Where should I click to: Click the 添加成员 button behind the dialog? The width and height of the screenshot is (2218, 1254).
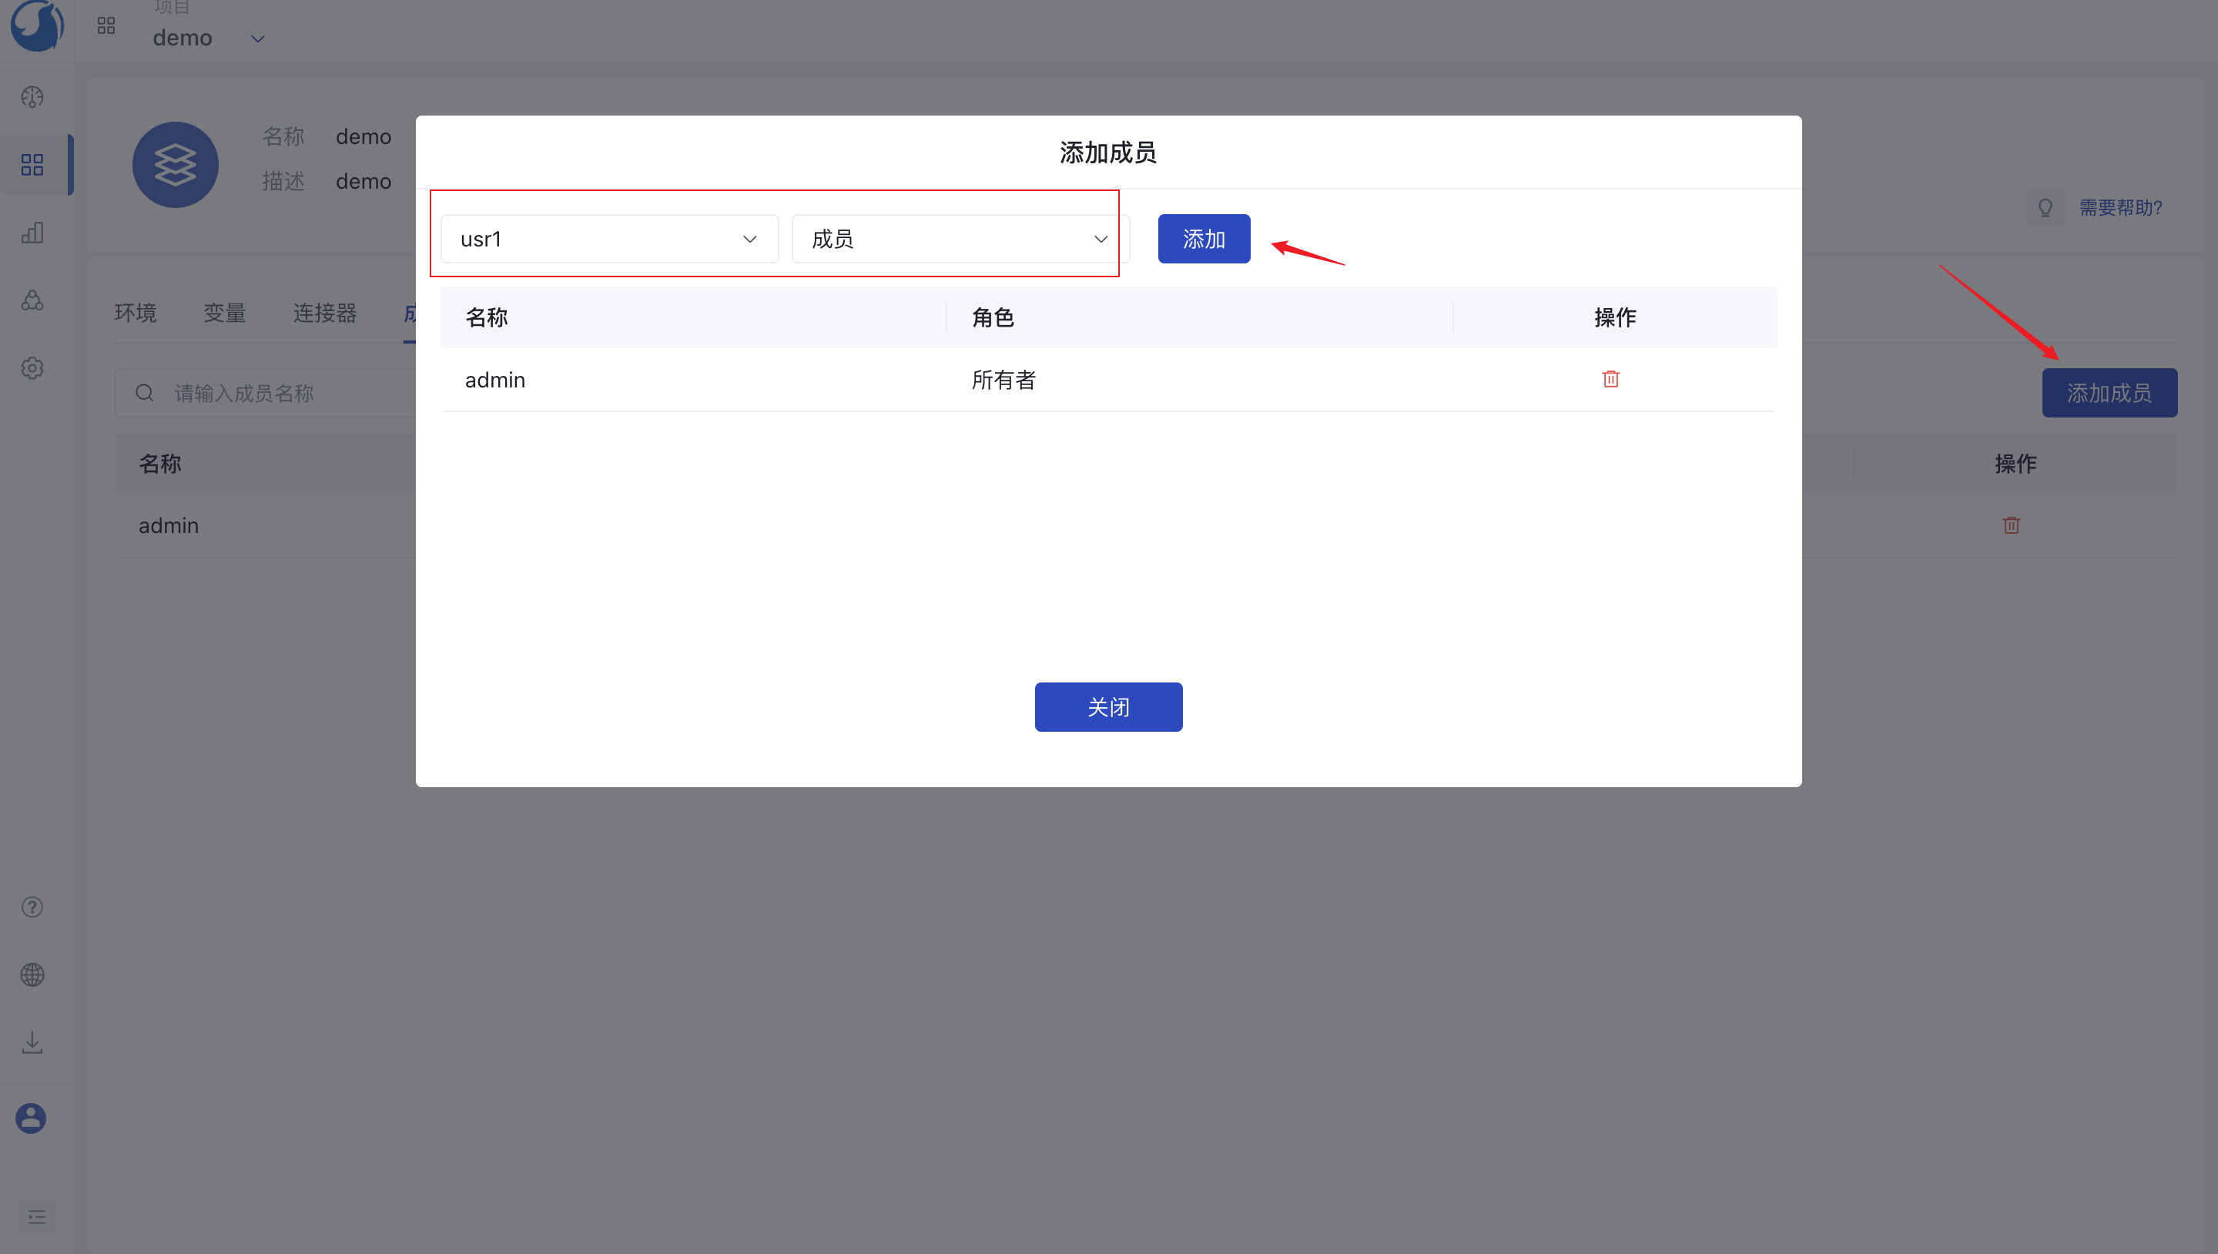pyautogui.click(x=2109, y=393)
